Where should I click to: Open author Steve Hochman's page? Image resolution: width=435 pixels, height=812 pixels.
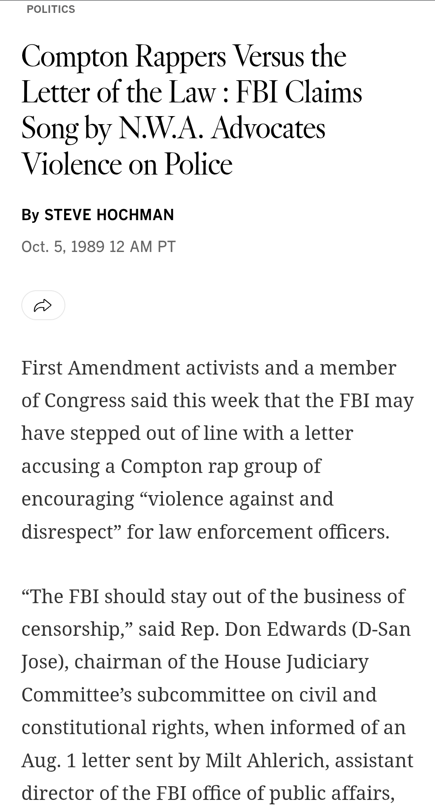point(109,214)
